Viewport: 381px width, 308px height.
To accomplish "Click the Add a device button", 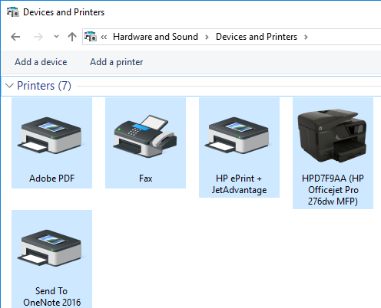I will pos(41,62).
